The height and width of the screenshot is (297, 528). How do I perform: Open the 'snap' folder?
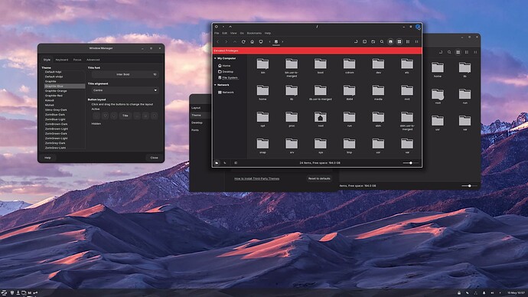[x=262, y=145]
